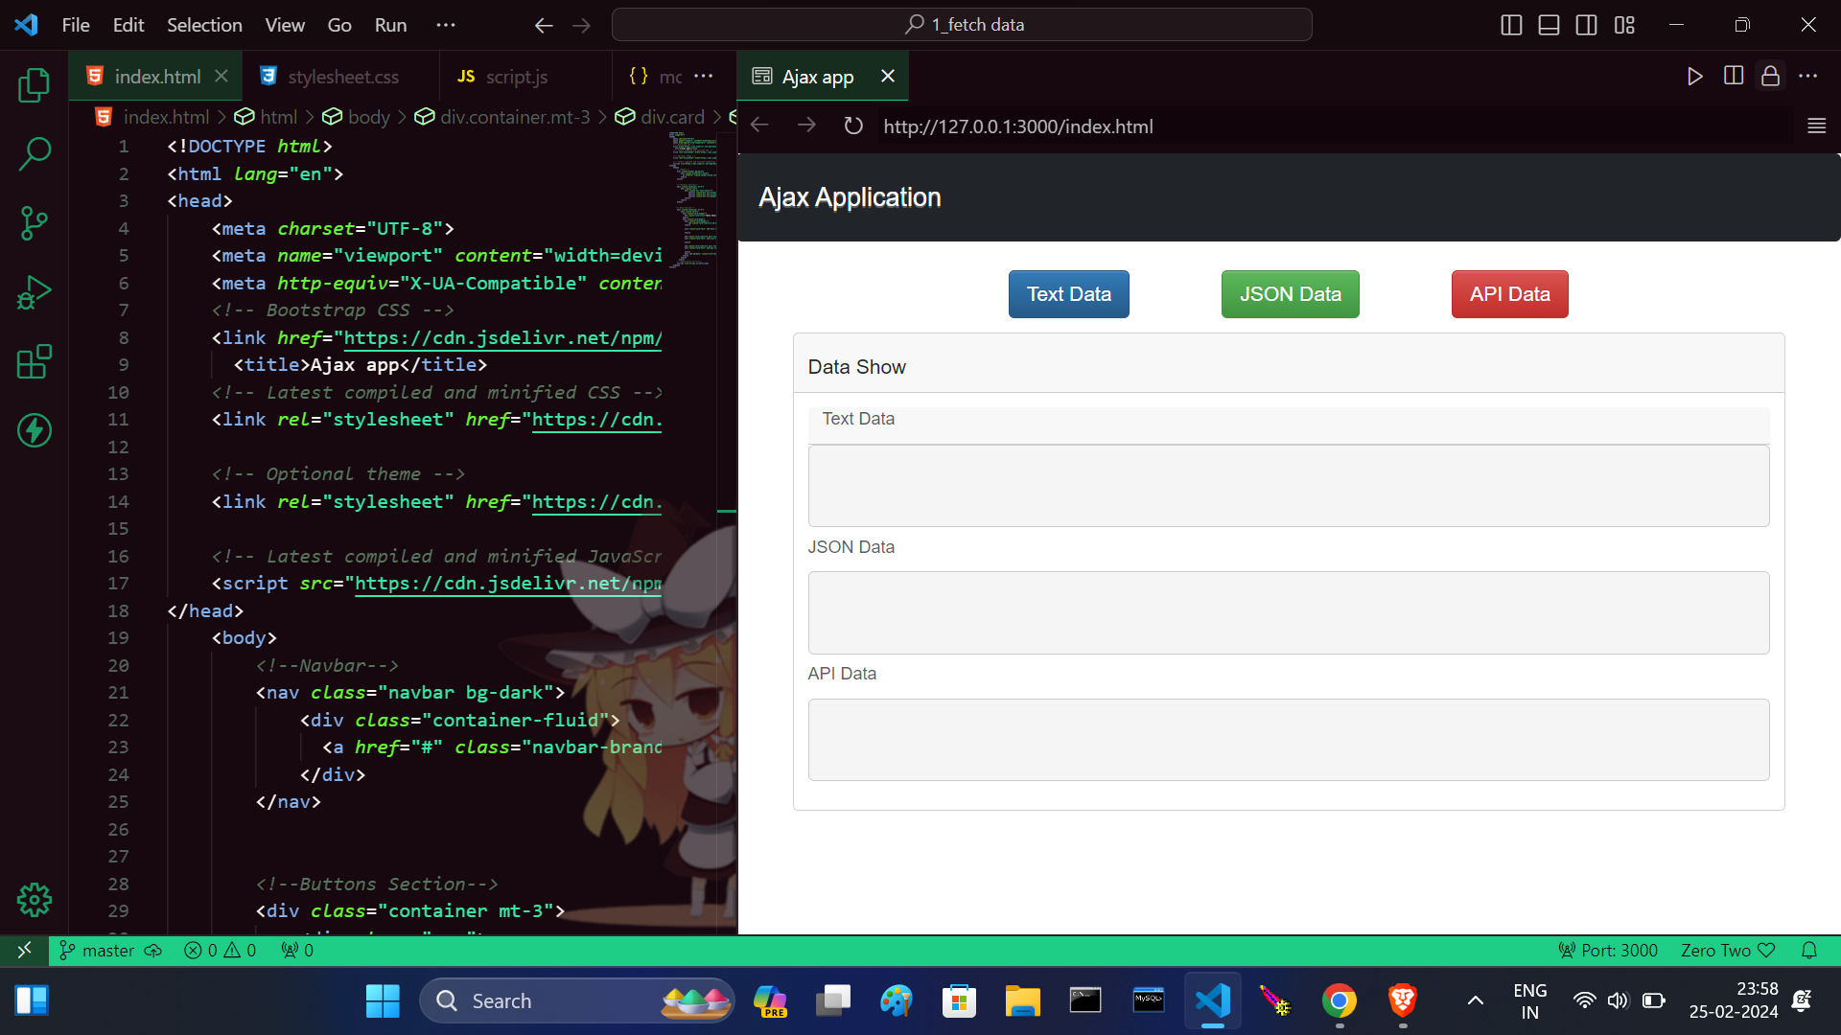
Task: Open the clock and date in taskbar
Action: pos(1734,1000)
